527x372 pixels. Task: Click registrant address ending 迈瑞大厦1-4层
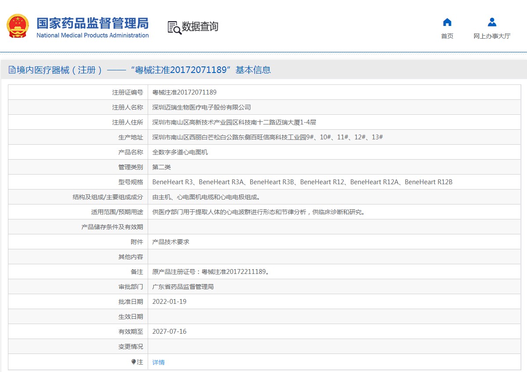pyautogui.click(x=234, y=122)
